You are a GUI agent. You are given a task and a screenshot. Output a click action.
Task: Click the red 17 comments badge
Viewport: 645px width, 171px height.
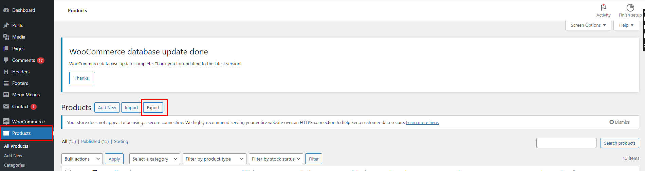pyautogui.click(x=41, y=60)
